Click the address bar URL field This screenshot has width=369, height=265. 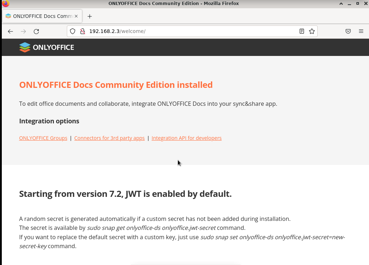tap(192, 31)
